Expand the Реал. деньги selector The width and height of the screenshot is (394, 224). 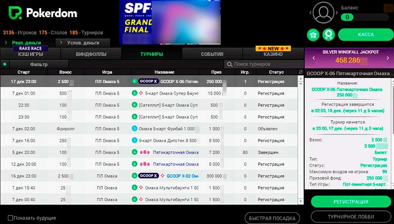tap(27, 43)
